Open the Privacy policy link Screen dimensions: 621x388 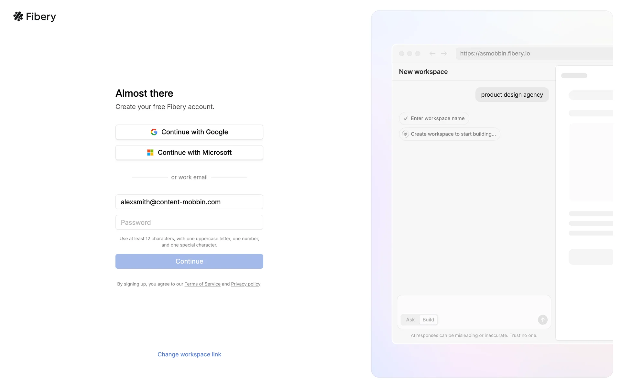click(245, 284)
